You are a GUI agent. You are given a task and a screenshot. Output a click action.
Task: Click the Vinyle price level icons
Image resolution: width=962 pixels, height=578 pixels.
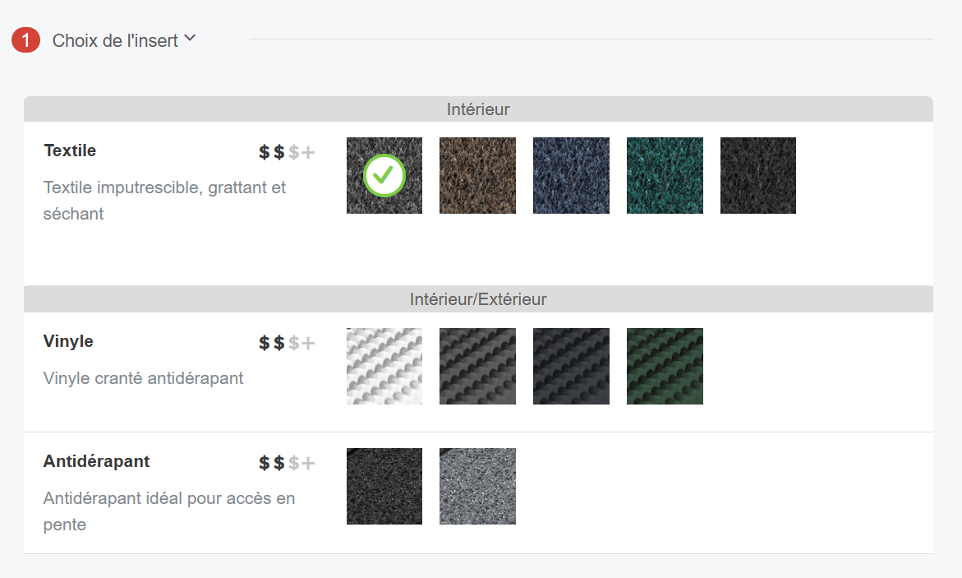click(287, 343)
